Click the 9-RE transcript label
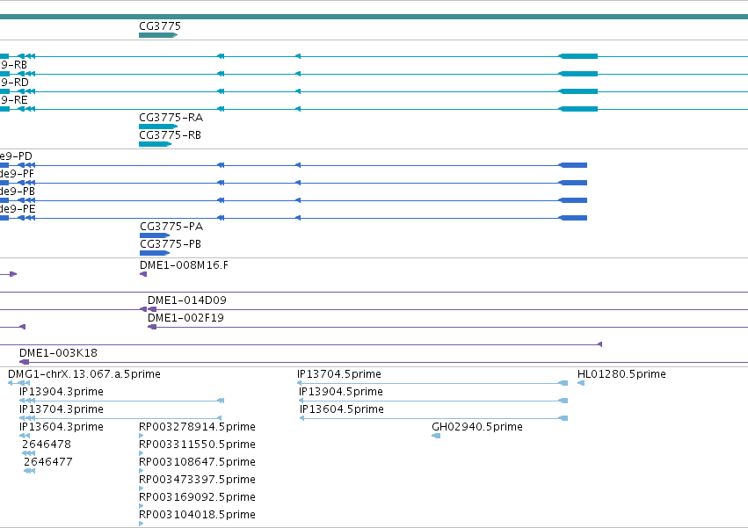This screenshot has width=748, height=528. click(14, 100)
